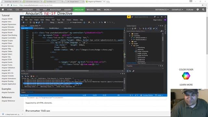208x117 pixels.
Task: Click Solution Explorer Properties wrench icon
Action: click(x=154, y=29)
